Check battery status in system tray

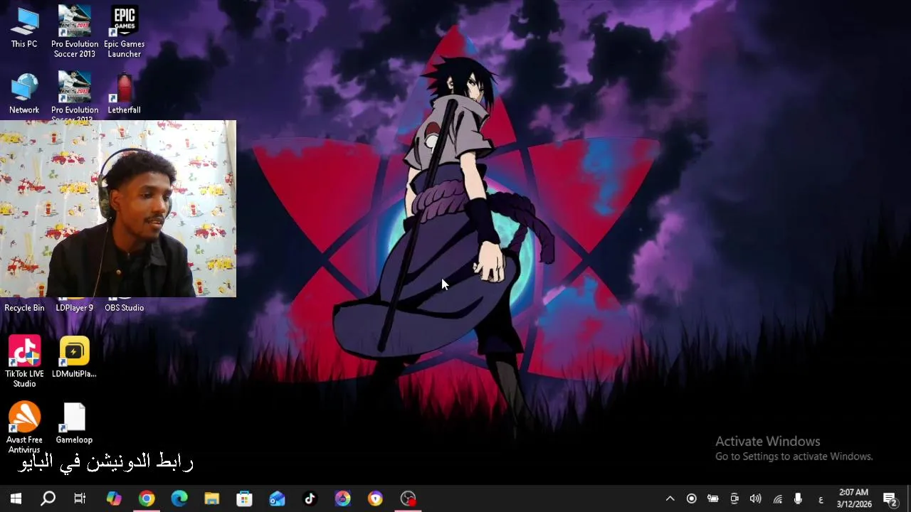(712, 498)
